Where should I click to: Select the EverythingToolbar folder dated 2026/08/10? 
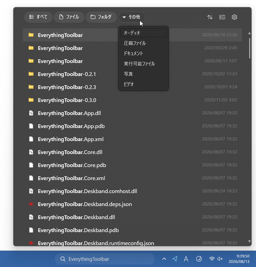[132, 35]
